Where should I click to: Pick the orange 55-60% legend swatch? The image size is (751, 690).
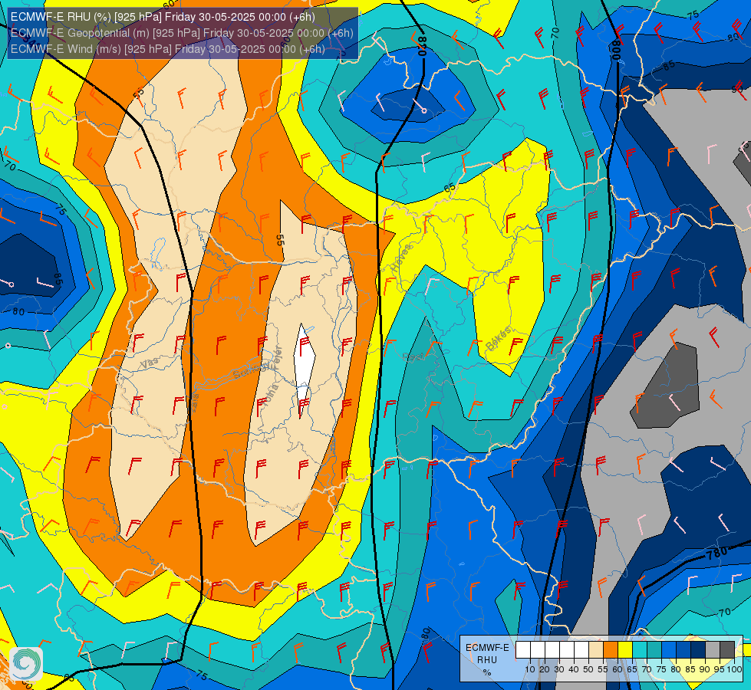(610, 649)
